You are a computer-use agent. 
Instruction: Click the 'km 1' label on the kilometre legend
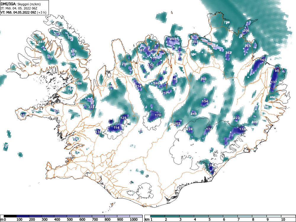click(x=148, y=220)
